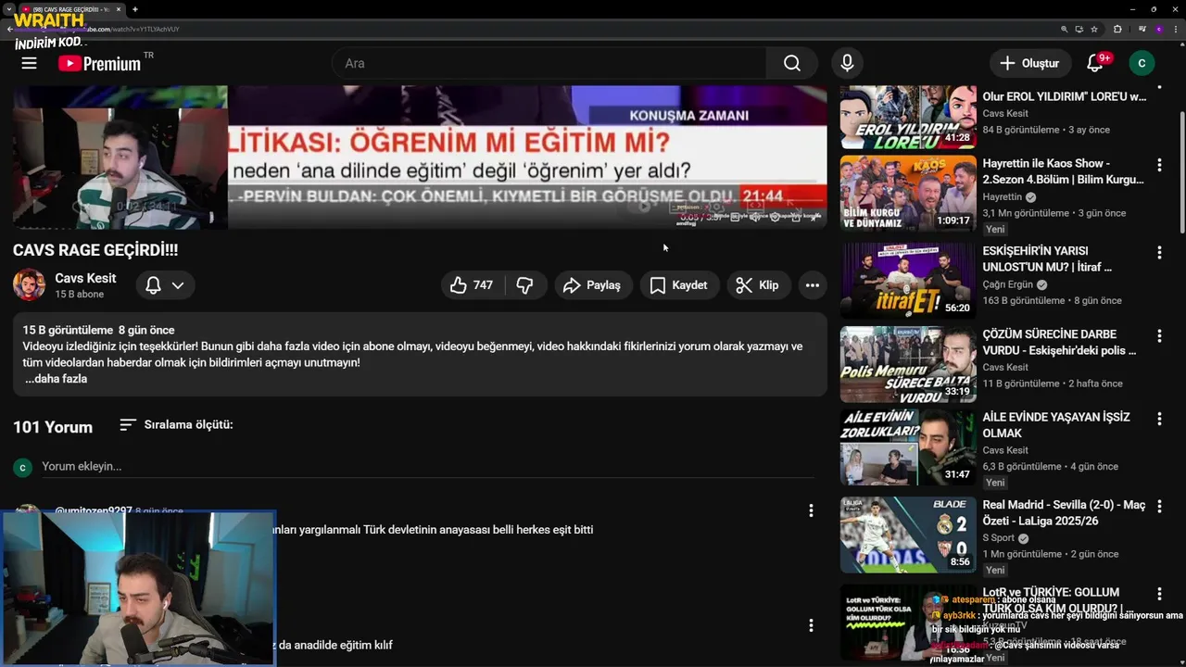Open EROL YILDIRIM LORE'U video thumbnail

(908, 117)
